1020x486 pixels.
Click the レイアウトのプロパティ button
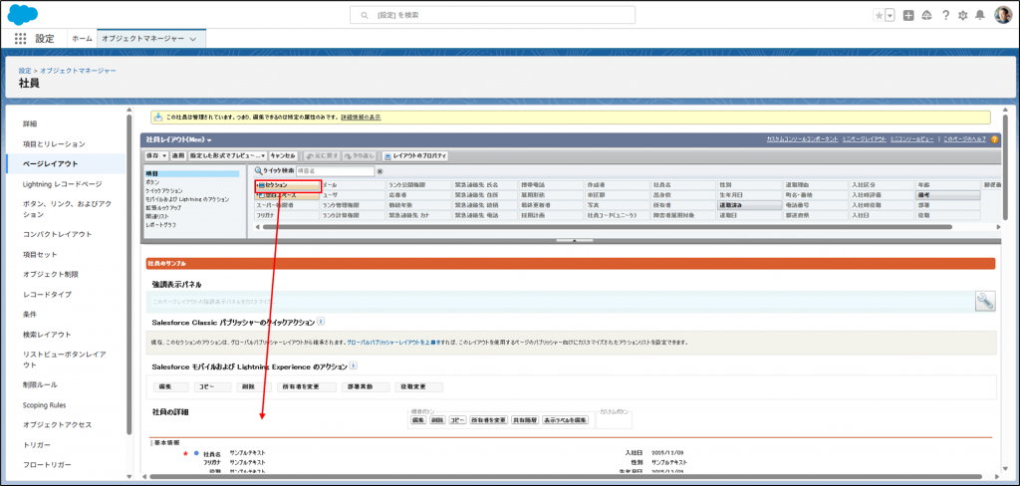[x=414, y=156]
